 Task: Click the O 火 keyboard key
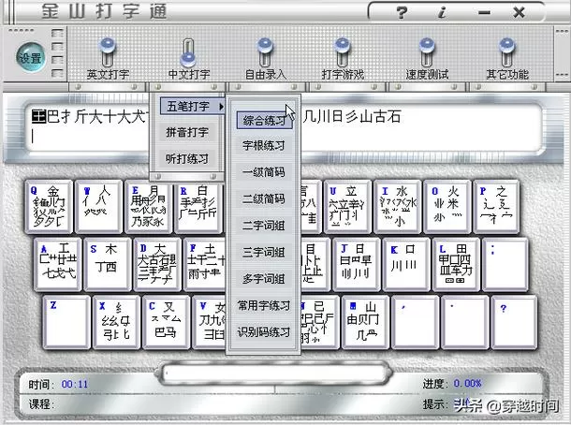pos(447,207)
